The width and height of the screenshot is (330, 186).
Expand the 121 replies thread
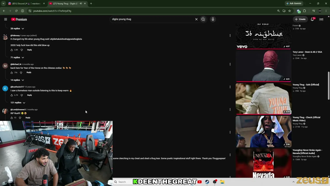tap(18, 103)
